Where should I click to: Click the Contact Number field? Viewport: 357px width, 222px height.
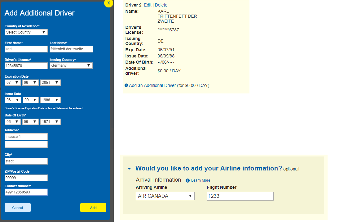[26, 192]
